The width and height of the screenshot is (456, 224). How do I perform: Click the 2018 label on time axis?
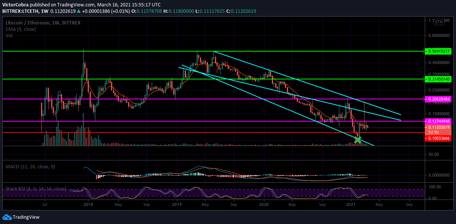(x=88, y=204)
